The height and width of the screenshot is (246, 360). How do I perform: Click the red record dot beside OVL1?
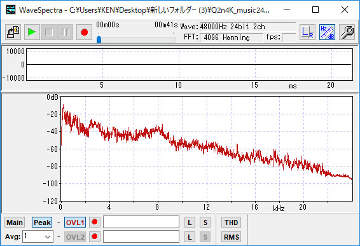coord(95,222)
